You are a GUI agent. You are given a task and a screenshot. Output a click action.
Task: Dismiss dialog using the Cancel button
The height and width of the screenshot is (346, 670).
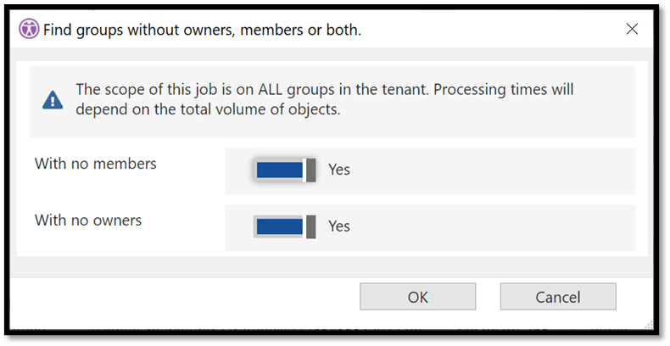point(558,297)
